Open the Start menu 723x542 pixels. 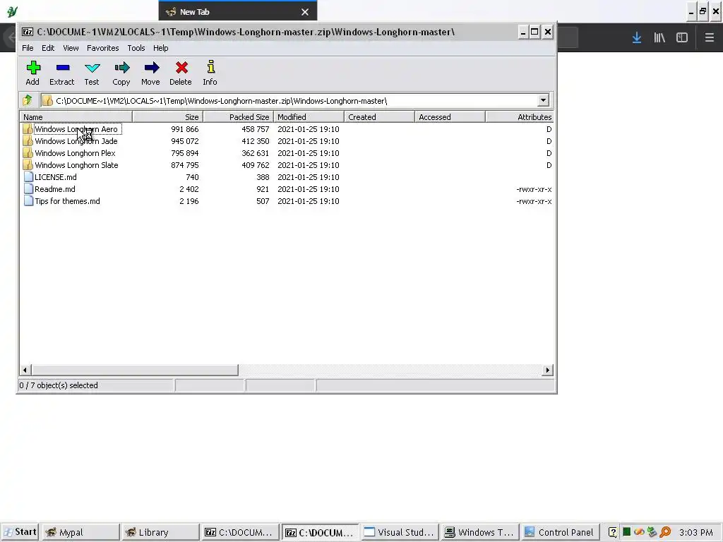click(x=20, y=532)
